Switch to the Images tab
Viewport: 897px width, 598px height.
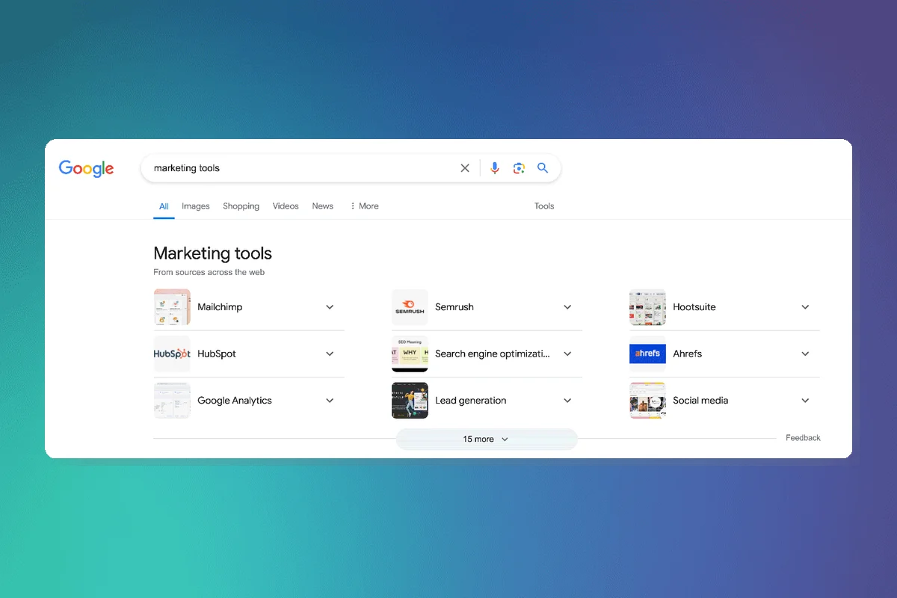[196, 206]
